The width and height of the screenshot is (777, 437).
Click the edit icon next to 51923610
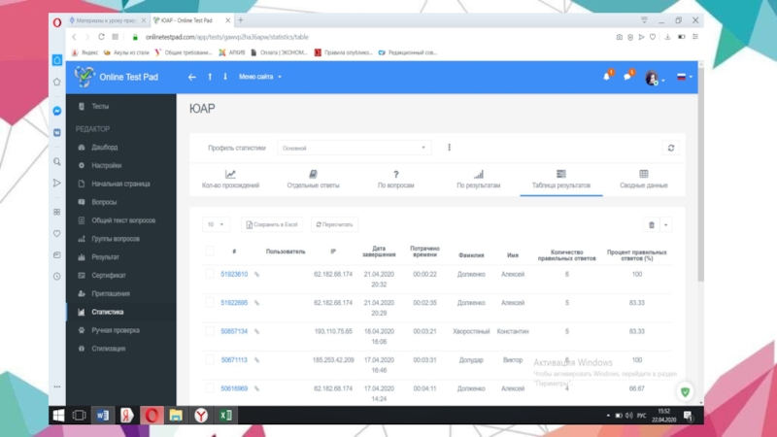pyautogui.click(x=256, y=275)
